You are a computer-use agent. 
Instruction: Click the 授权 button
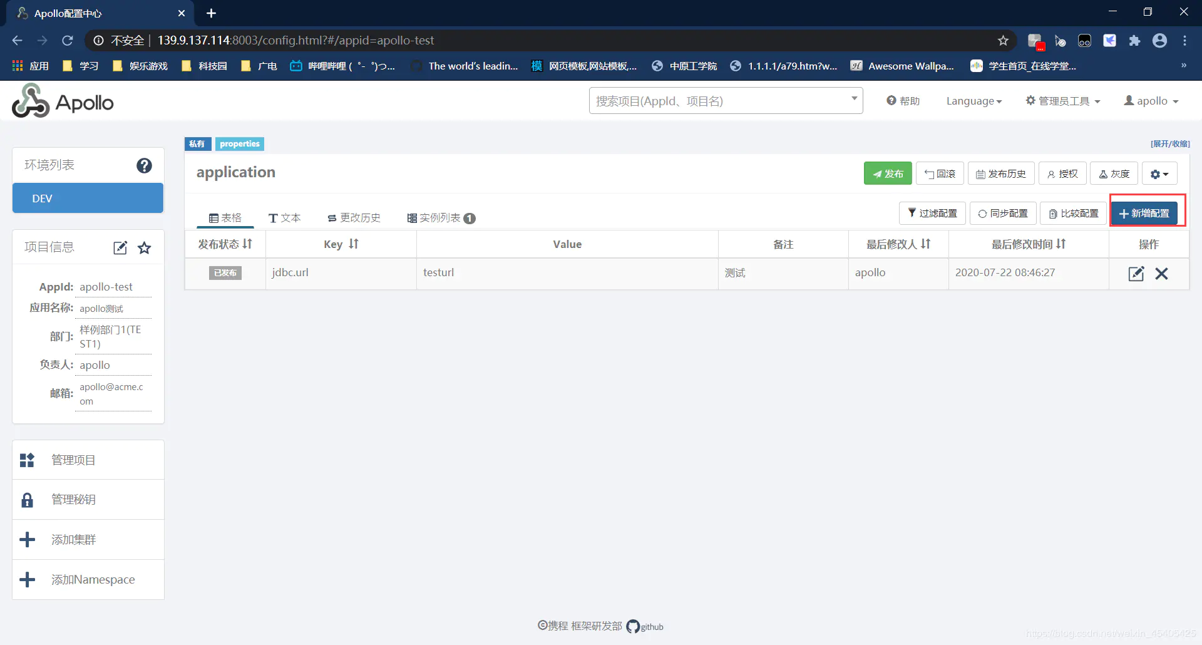tap(1062, 173)
